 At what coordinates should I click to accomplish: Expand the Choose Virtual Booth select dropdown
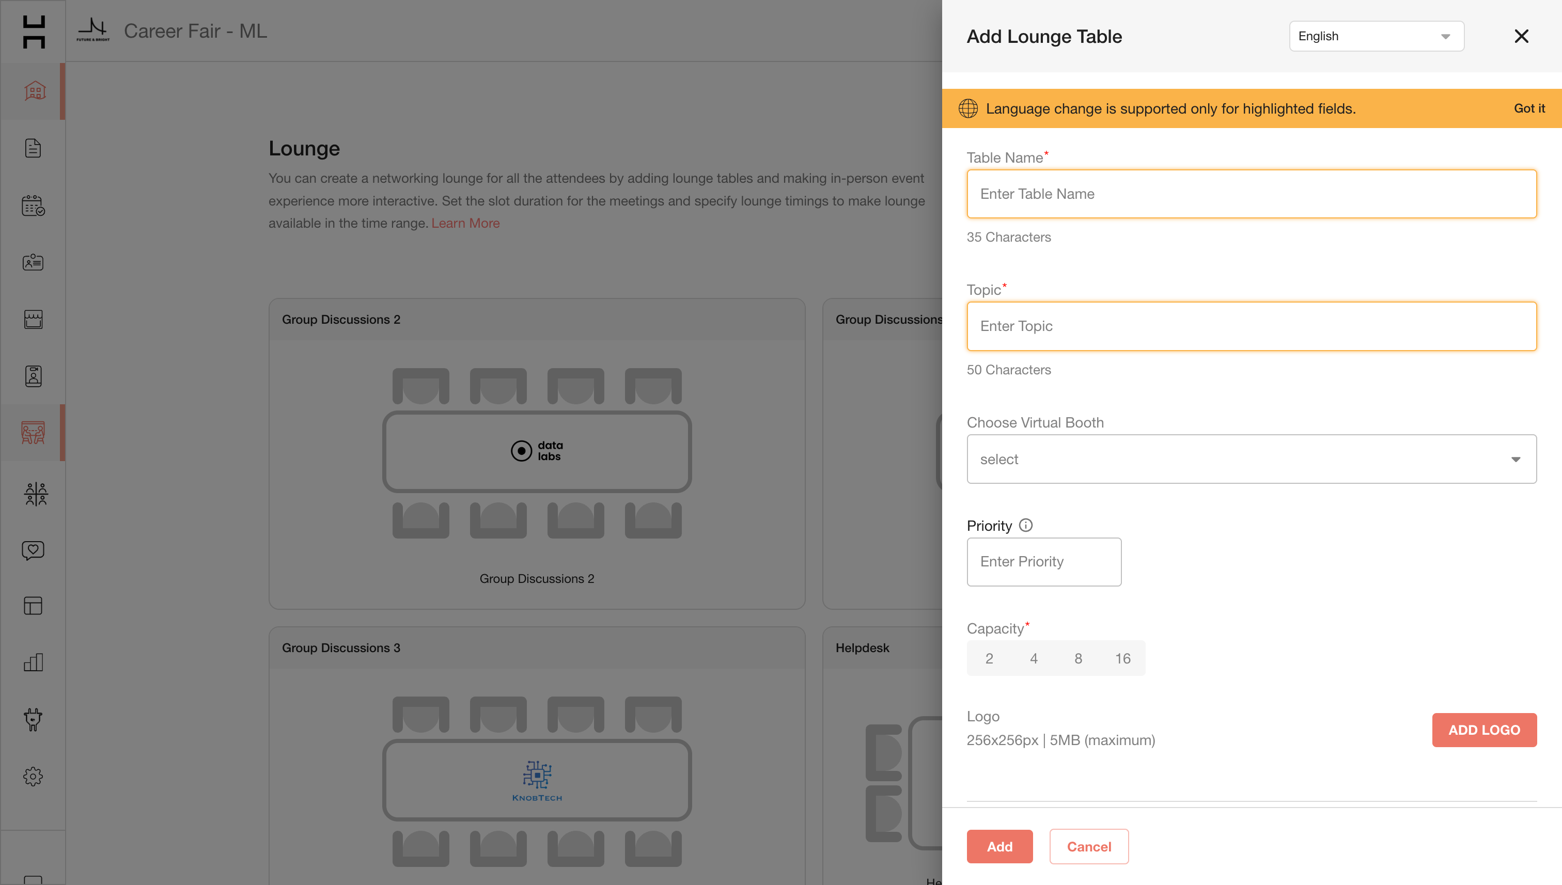pos(1251,459)
